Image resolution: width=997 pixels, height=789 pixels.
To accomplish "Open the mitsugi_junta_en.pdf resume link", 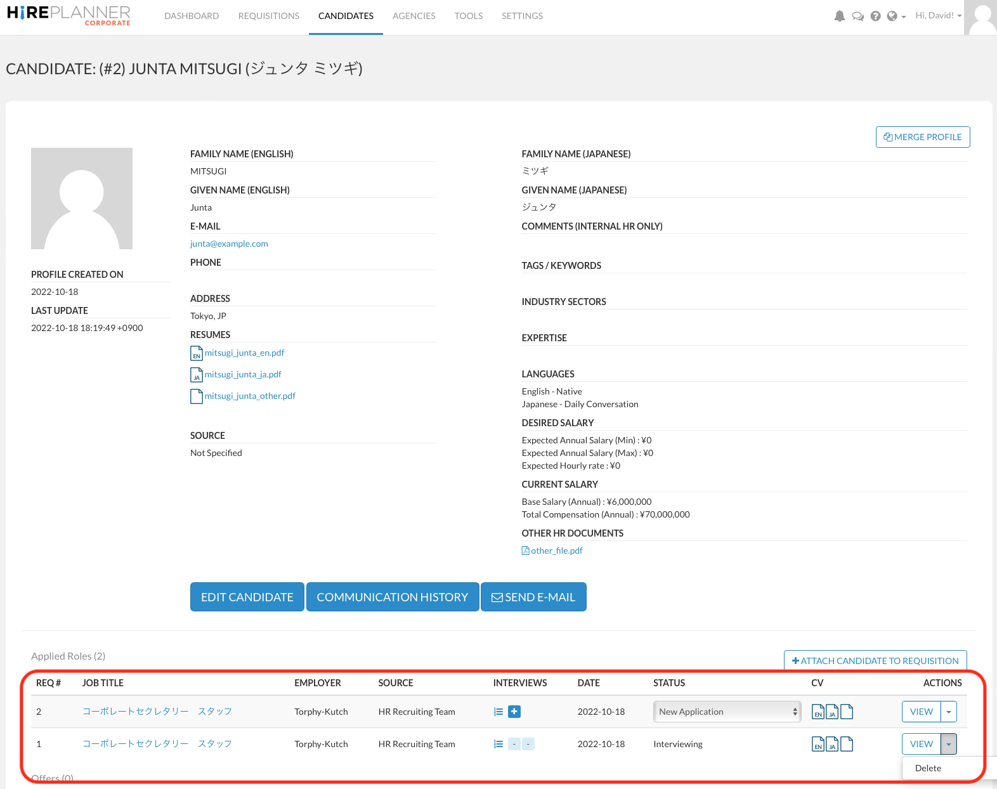I will 244,353.
